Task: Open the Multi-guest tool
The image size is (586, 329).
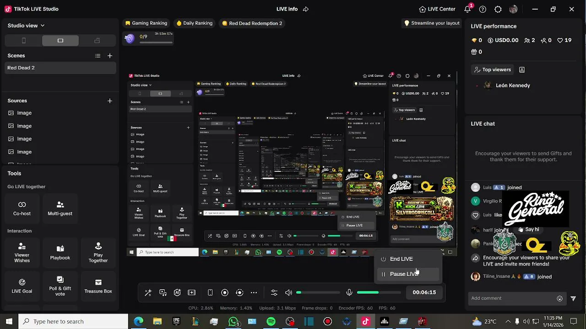Action: [60, 208]
